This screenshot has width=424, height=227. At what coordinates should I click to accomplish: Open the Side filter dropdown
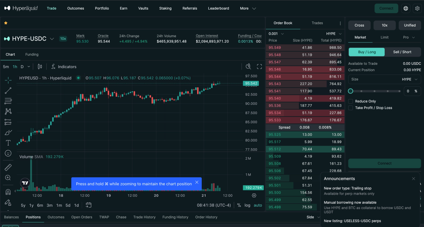[313, 217]
